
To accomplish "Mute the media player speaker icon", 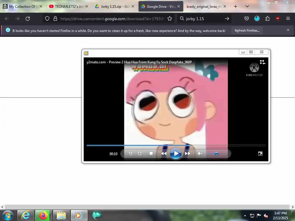I will click(x=200, y=154).
